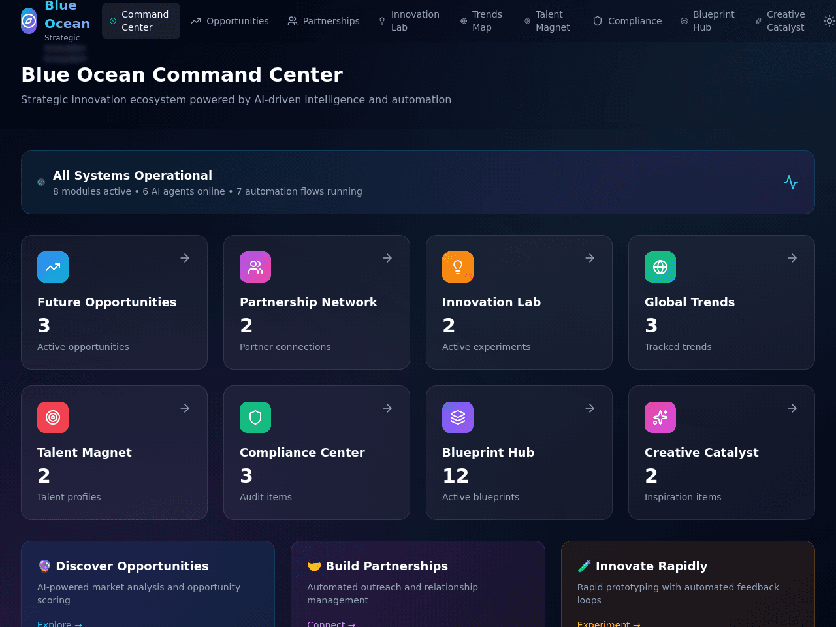The image size is (836, 627).
Task: Click the Compliance Center shield icon
Action: pos(255,417)
